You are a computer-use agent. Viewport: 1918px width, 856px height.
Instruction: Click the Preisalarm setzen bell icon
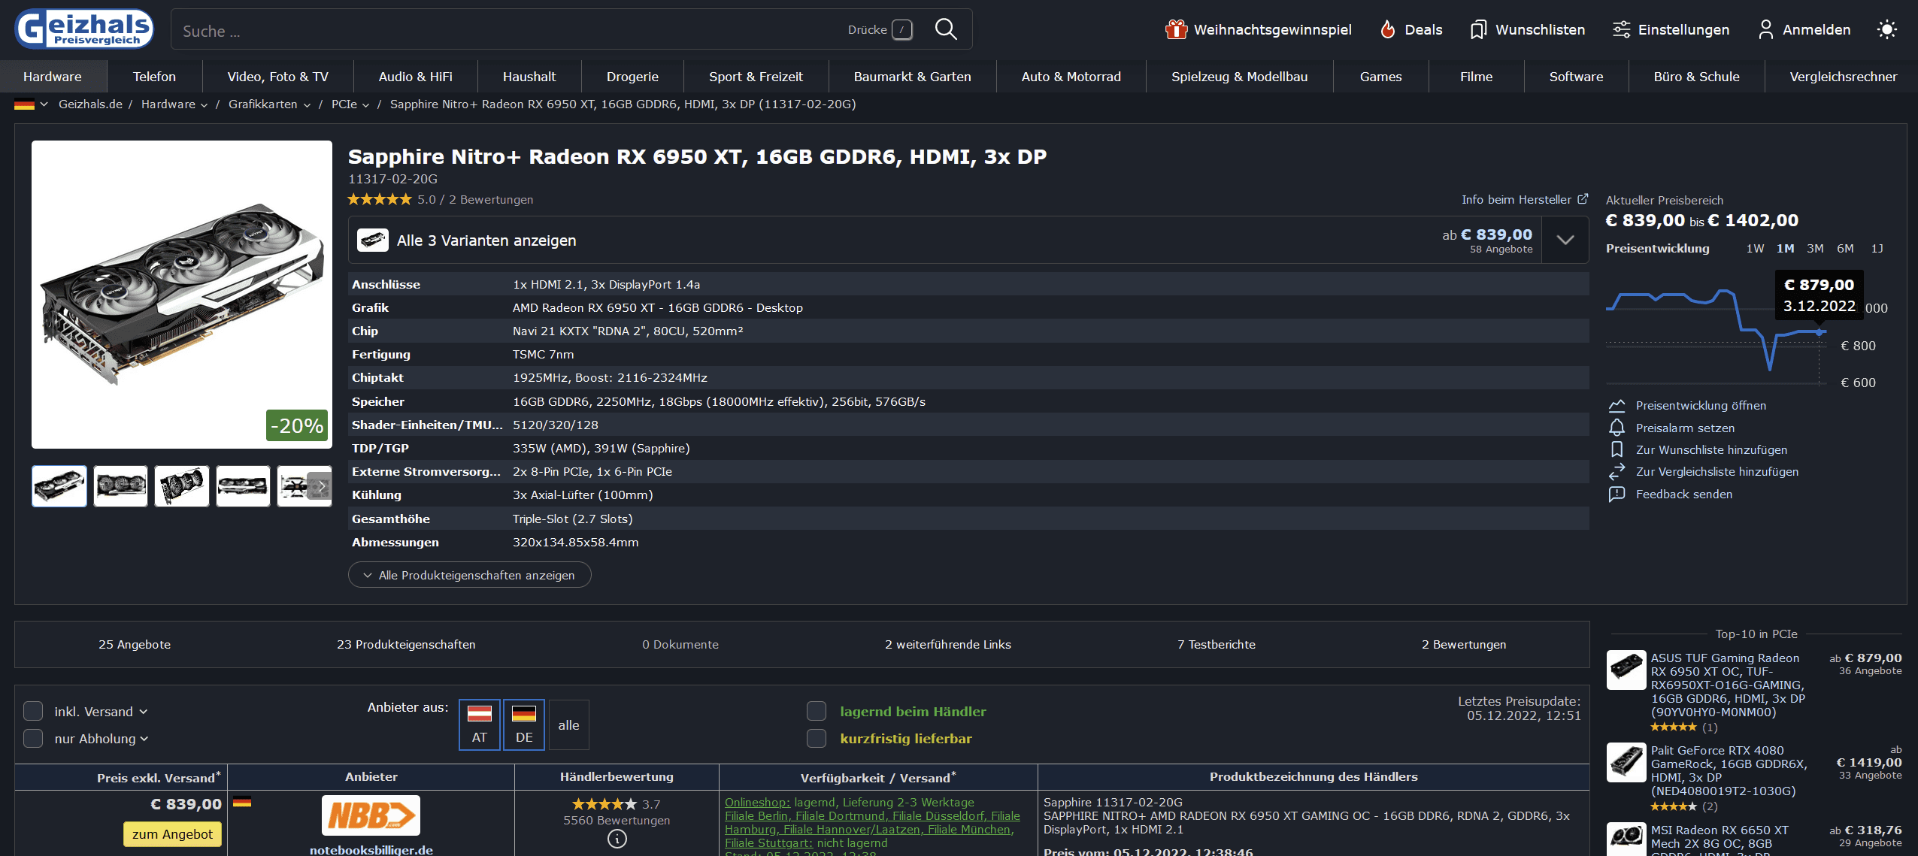(x=1617, y=428)
